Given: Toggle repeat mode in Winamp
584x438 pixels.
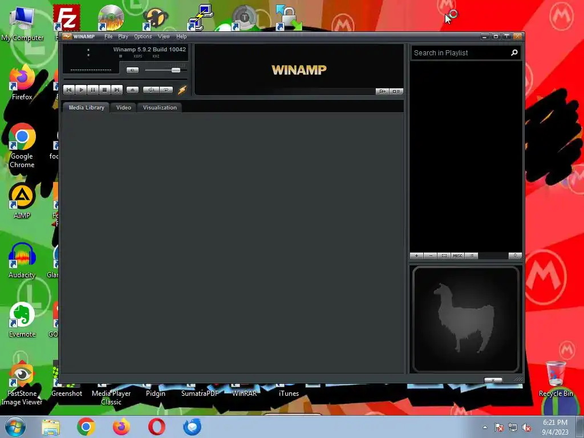Looking at the screenshot, I should [166, 90].
